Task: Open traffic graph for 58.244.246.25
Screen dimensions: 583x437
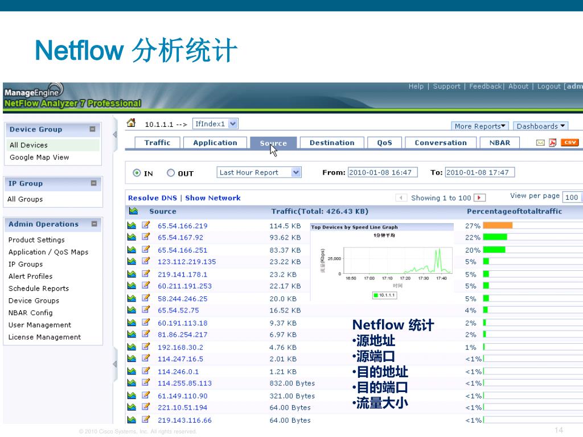Action: [132, 298]
